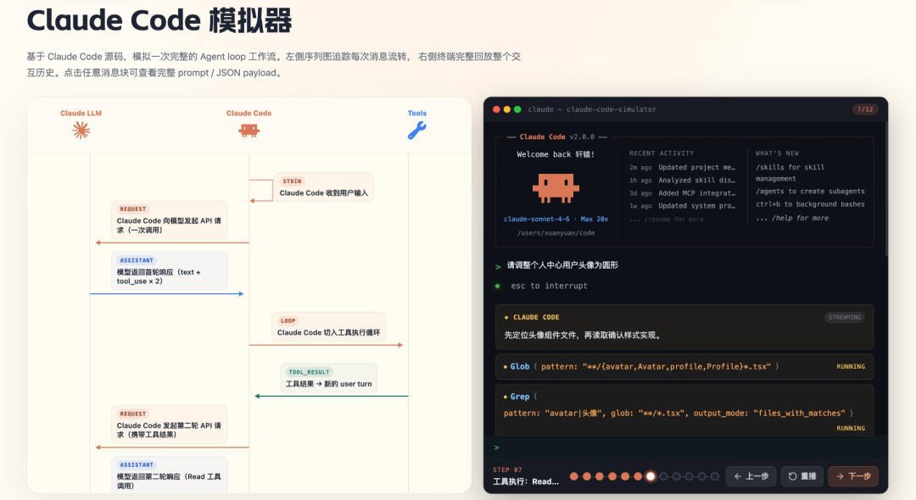Open the STDIN message block
916x500 pixels.
[323, 187]
